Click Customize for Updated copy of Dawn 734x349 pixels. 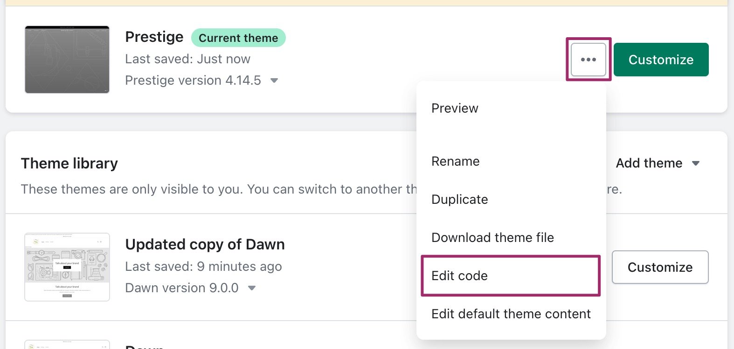[659, 267]
